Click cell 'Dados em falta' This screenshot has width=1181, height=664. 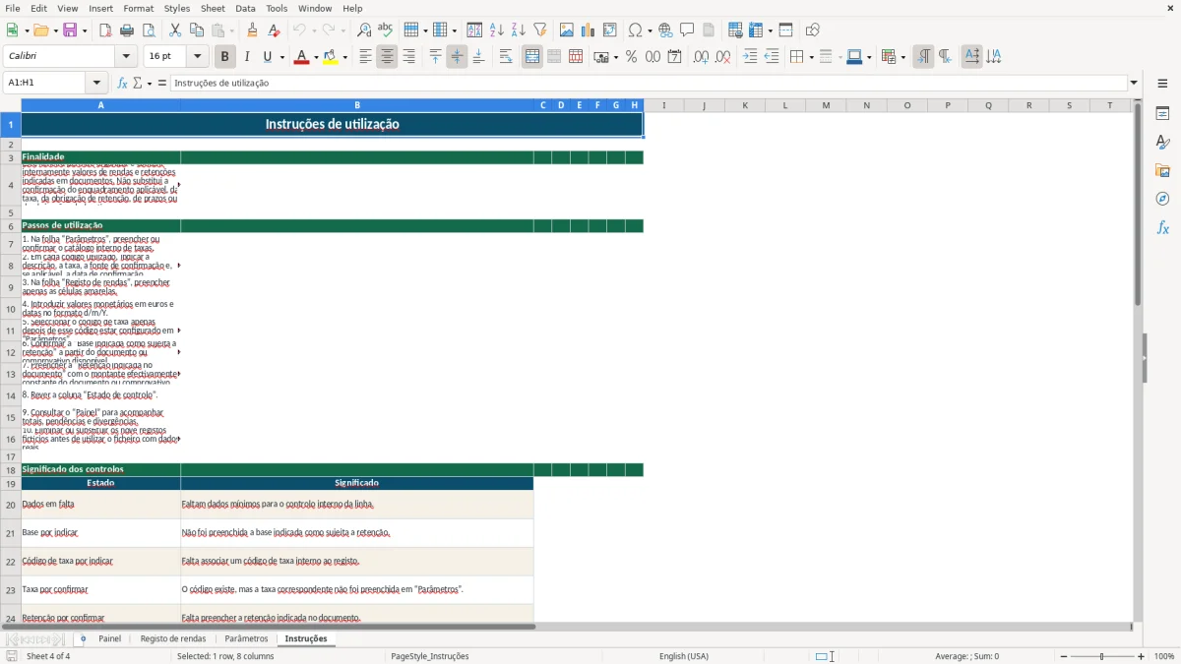click(100, 505)
